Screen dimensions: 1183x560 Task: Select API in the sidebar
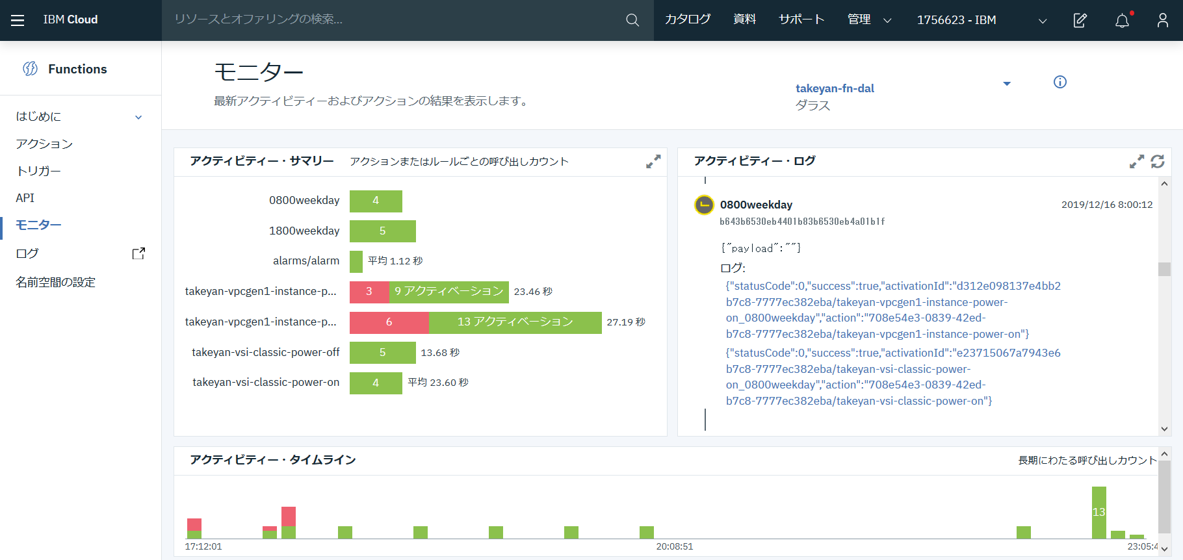click(x=25, y=198)
